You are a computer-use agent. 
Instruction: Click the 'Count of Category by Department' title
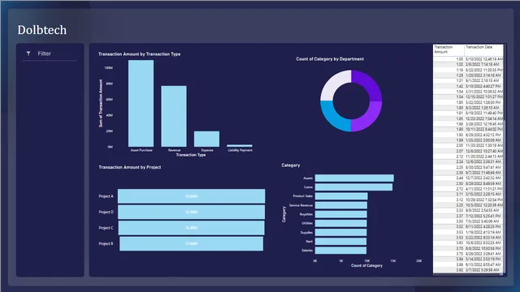point(330,59)
